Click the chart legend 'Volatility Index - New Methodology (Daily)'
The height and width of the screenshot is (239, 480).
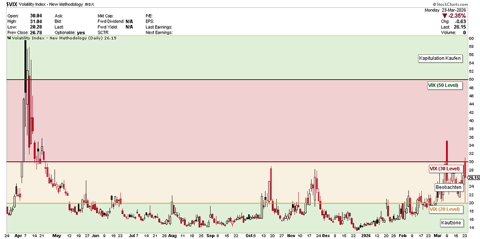tap(57, 38)
